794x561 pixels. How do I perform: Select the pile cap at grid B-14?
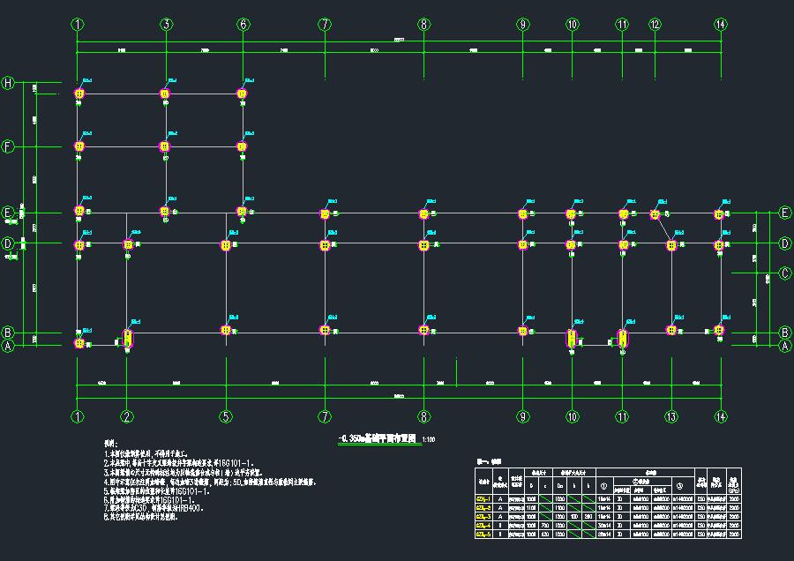tap(718, 330)
